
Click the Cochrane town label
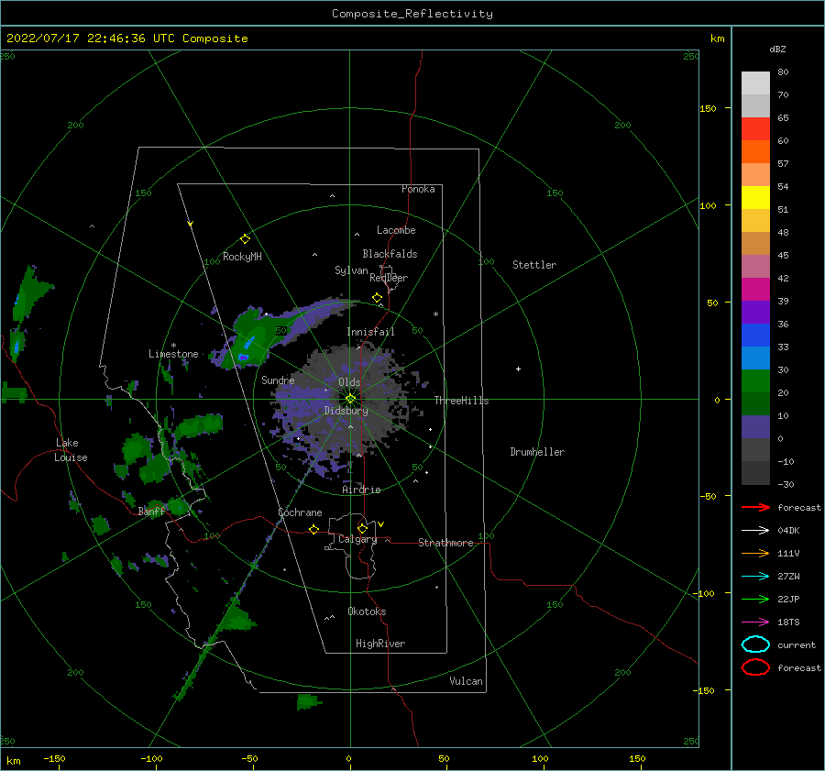tap(300, 512)
